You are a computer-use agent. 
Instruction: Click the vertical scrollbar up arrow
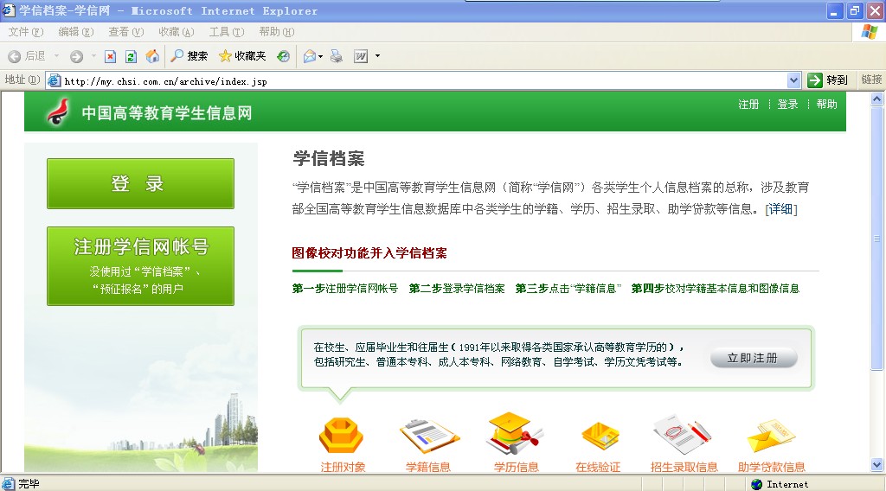click(877, 99)
